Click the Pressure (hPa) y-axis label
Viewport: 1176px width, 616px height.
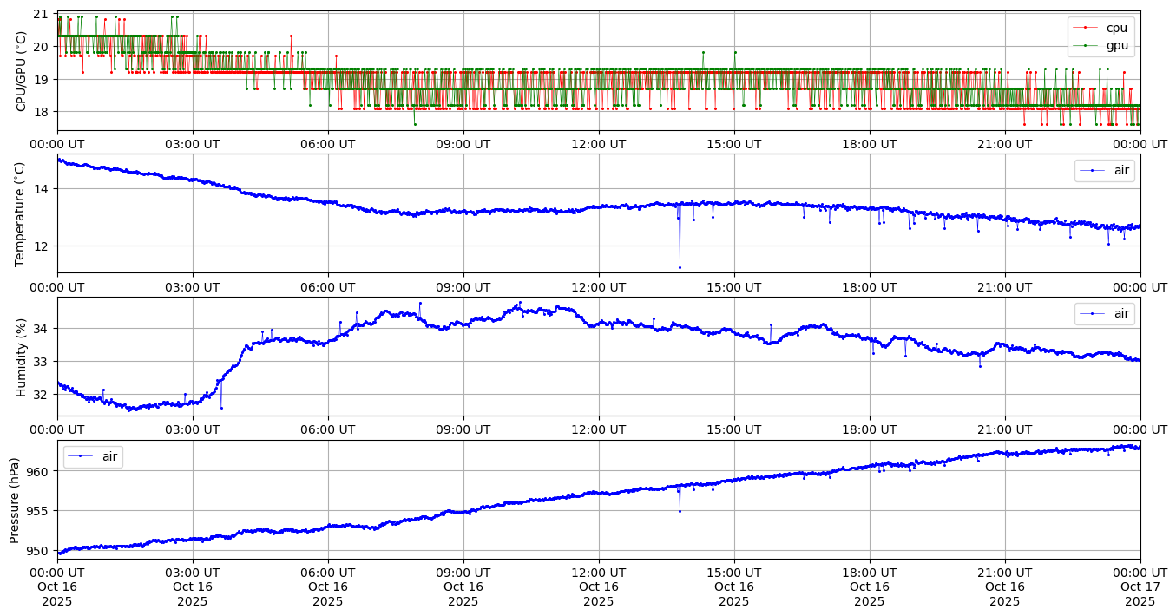click(15, 500)
